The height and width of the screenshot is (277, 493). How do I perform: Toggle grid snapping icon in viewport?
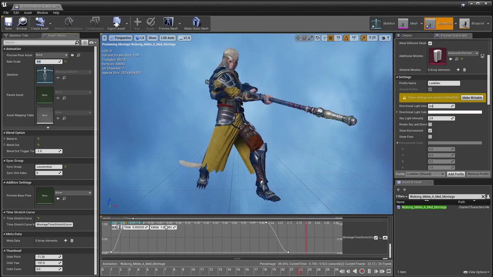[x=330, y=38]
